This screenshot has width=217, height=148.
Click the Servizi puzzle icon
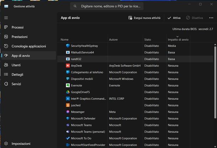(6, 84)
